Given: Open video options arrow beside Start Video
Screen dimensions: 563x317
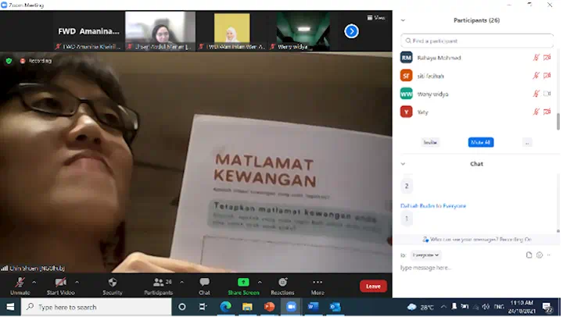Looking at the screenshot, I should tap(77, 283).
